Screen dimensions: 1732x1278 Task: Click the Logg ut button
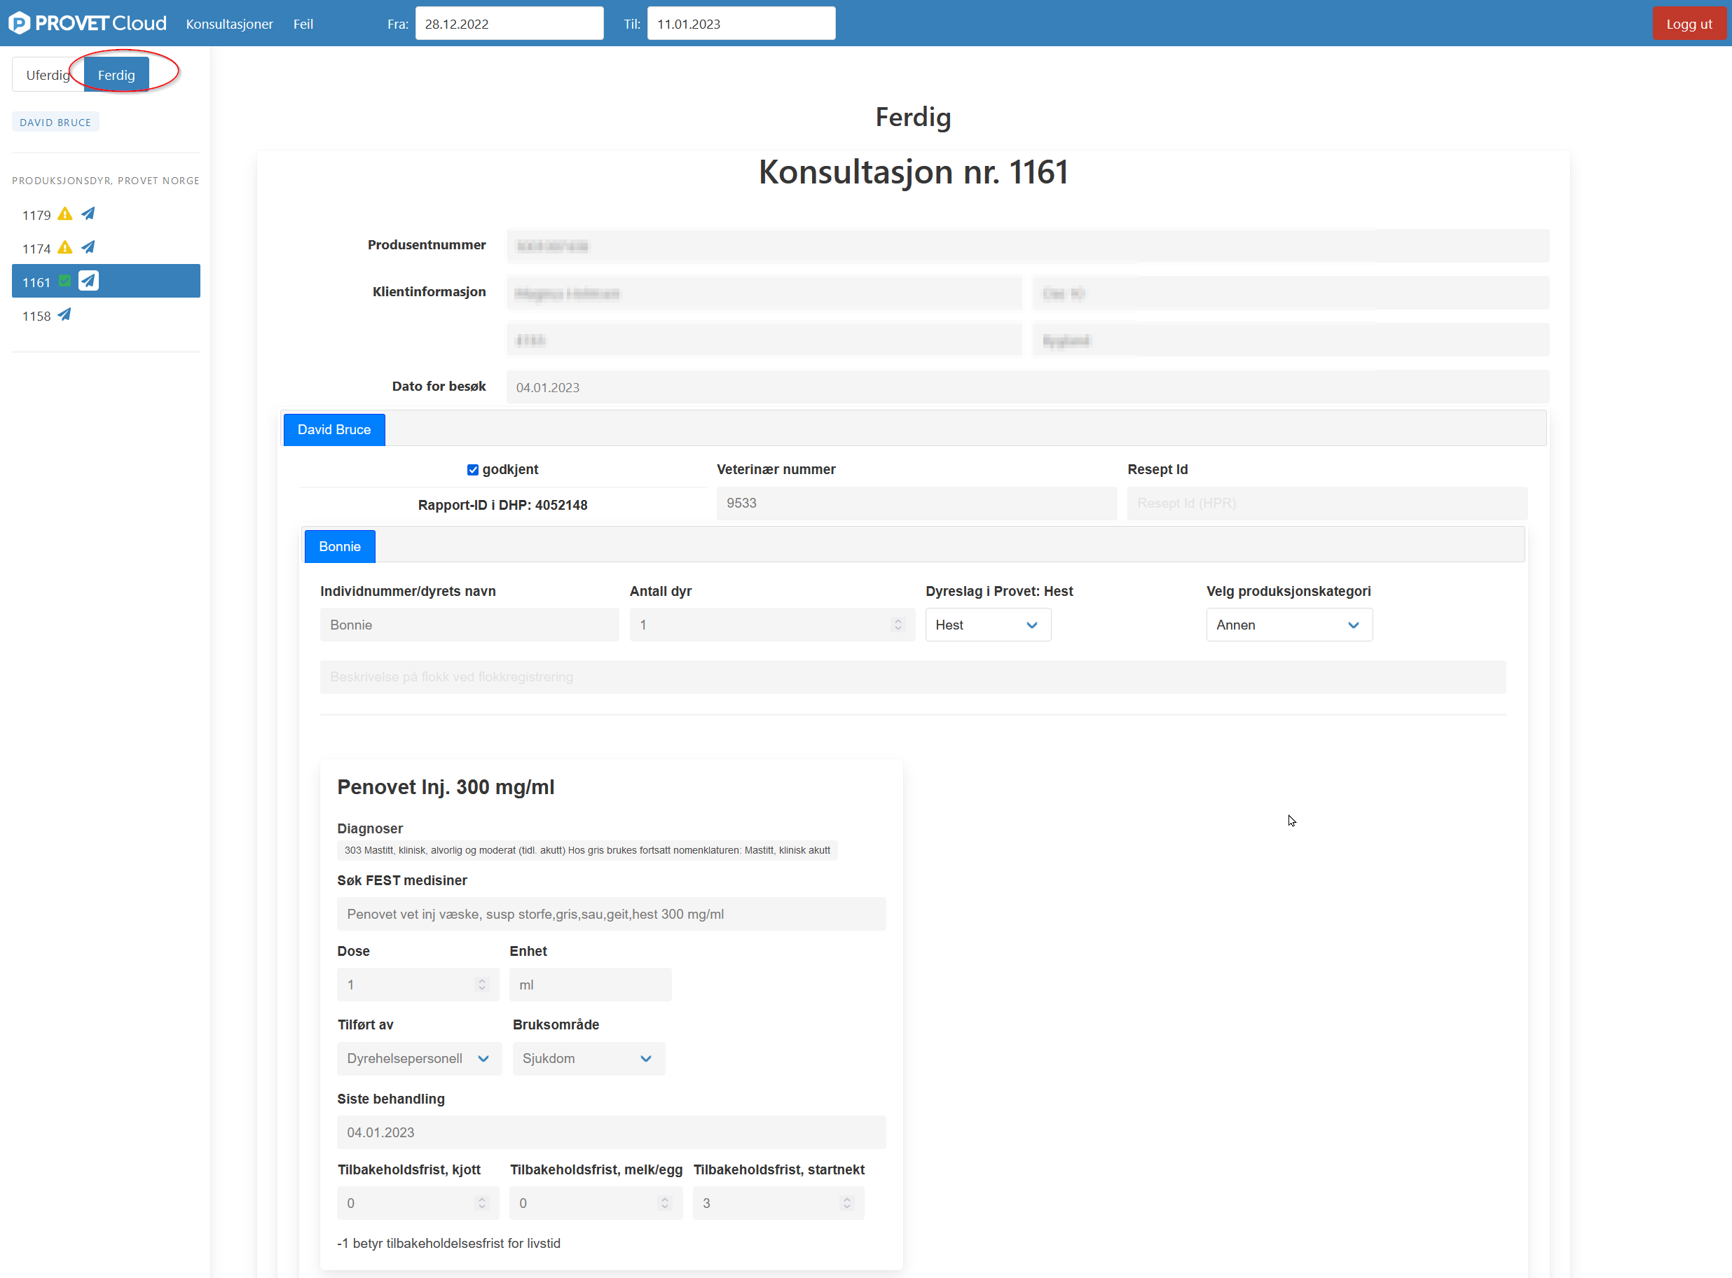tap(1689, 24)
